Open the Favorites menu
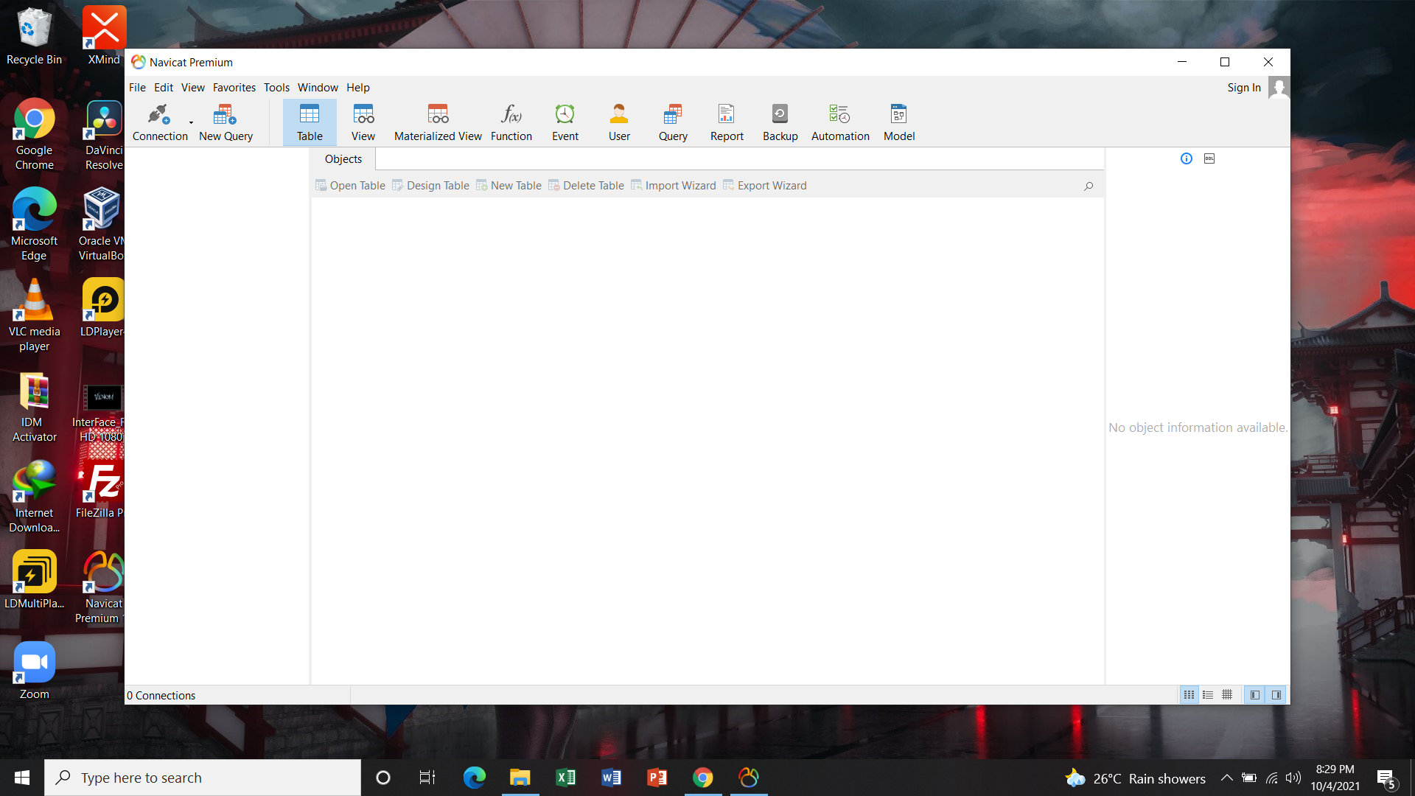 click(234, 88)
